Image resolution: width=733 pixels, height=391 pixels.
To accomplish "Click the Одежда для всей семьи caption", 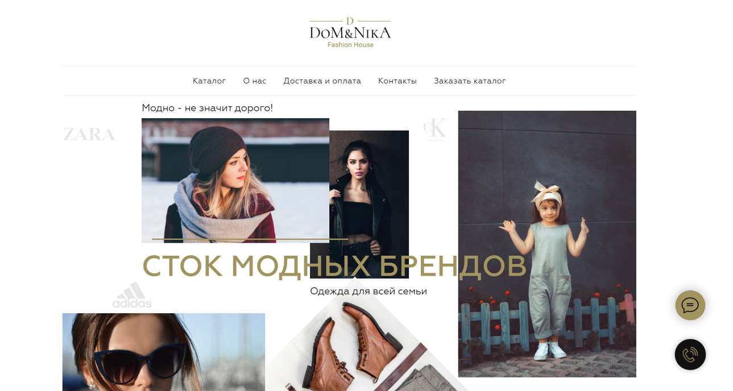I will (x=368, y=291).
